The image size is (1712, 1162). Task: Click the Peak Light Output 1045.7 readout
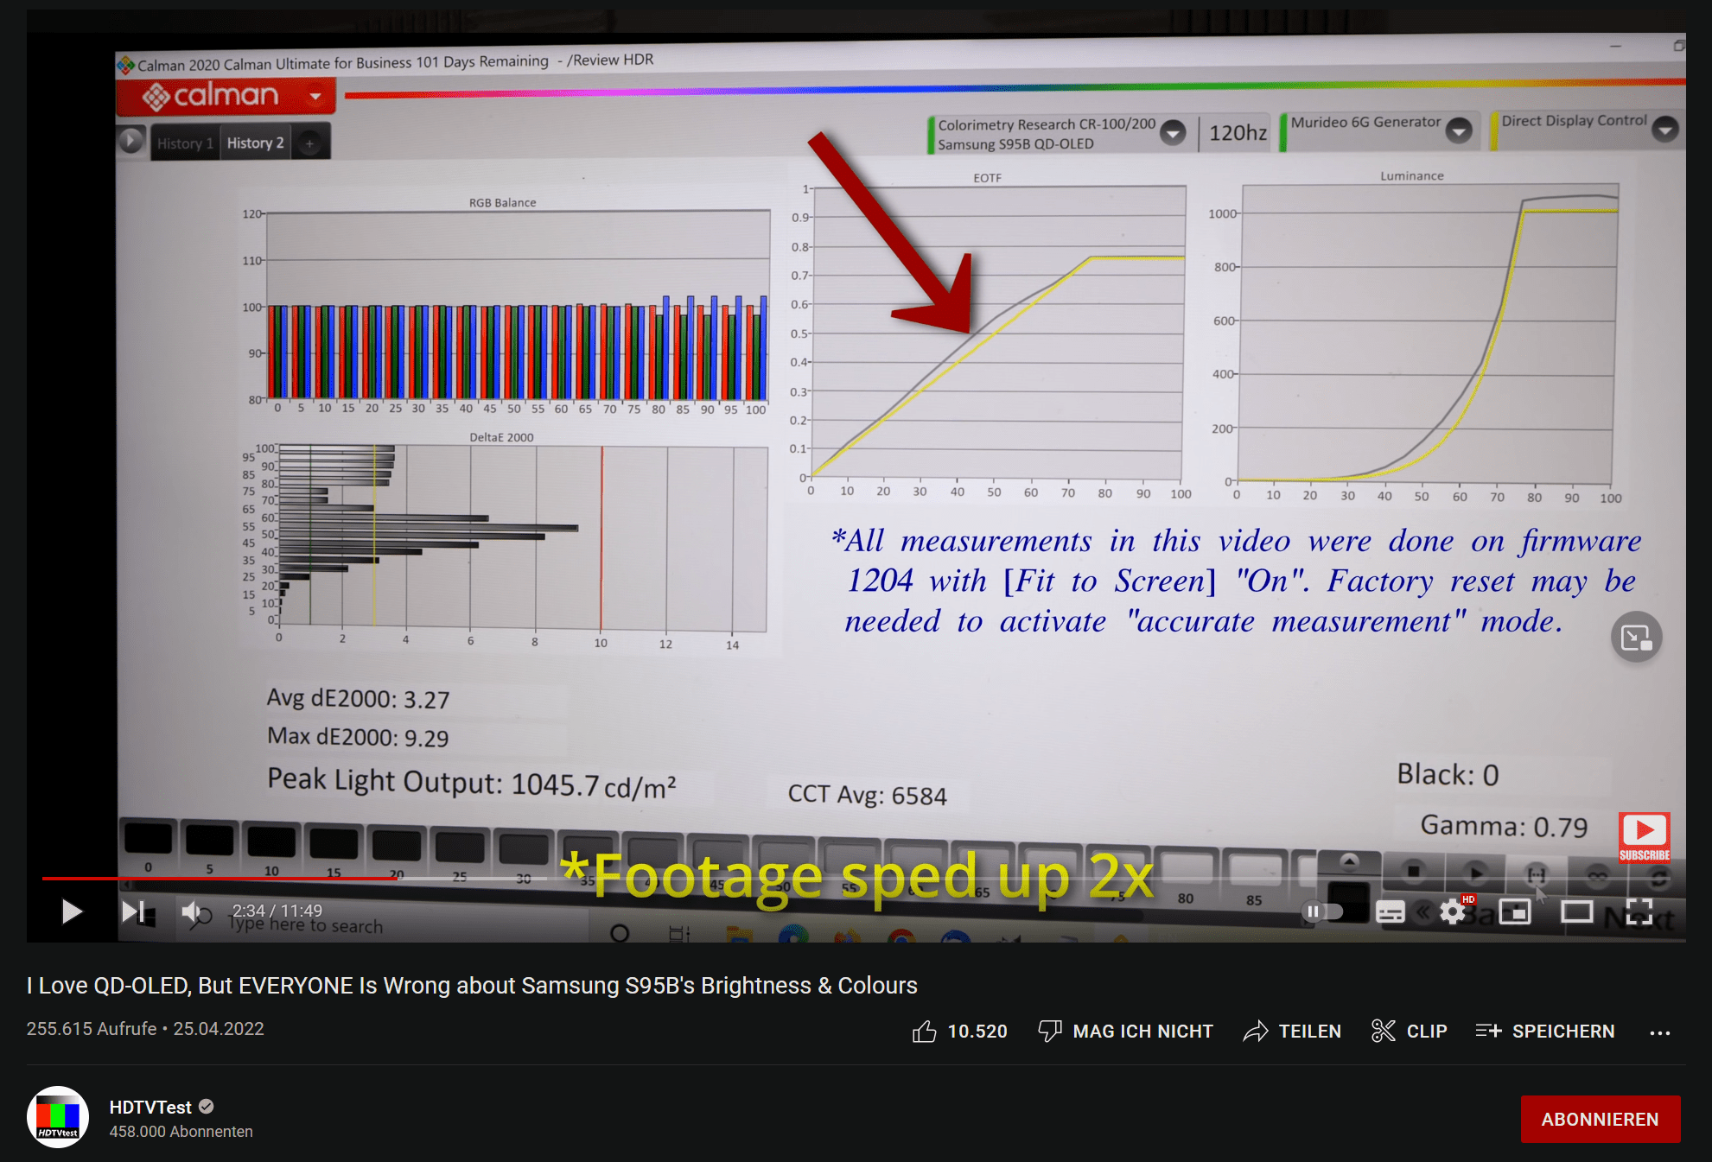point(472,783)
